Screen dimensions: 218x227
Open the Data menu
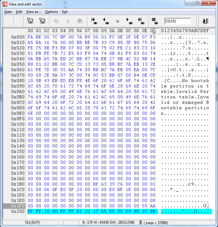(8, 12)
